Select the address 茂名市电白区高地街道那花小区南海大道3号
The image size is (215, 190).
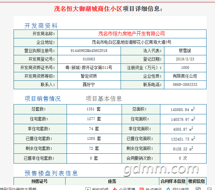131,42
